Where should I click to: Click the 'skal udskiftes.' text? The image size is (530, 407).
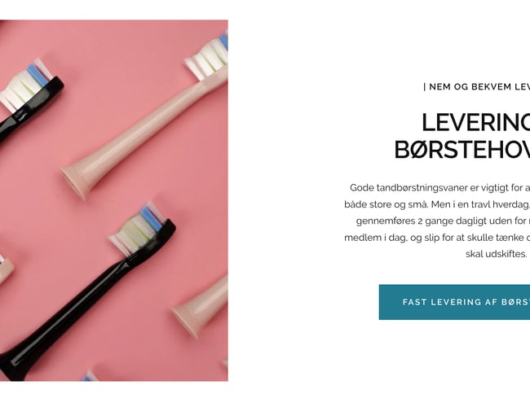point(496,254)
